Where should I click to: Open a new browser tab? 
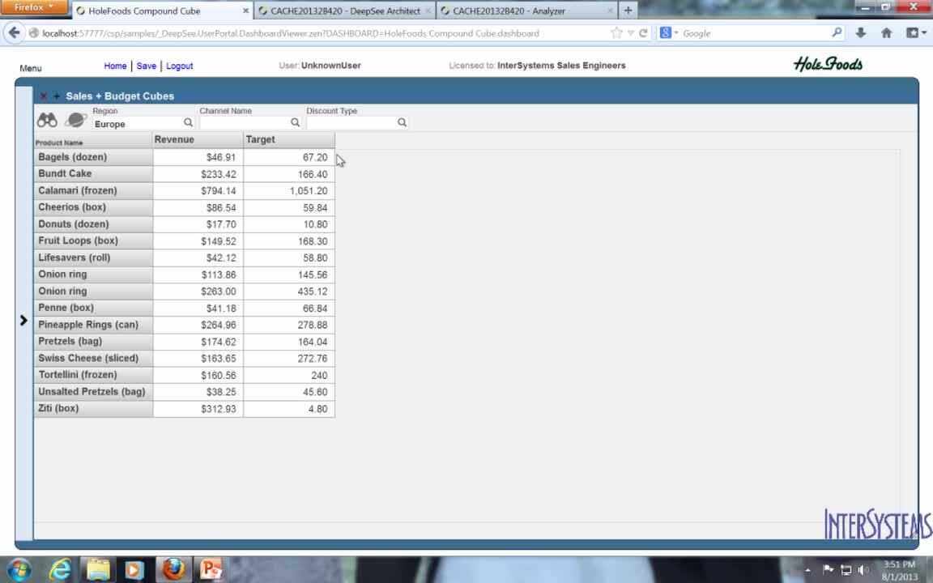point(628,11)
